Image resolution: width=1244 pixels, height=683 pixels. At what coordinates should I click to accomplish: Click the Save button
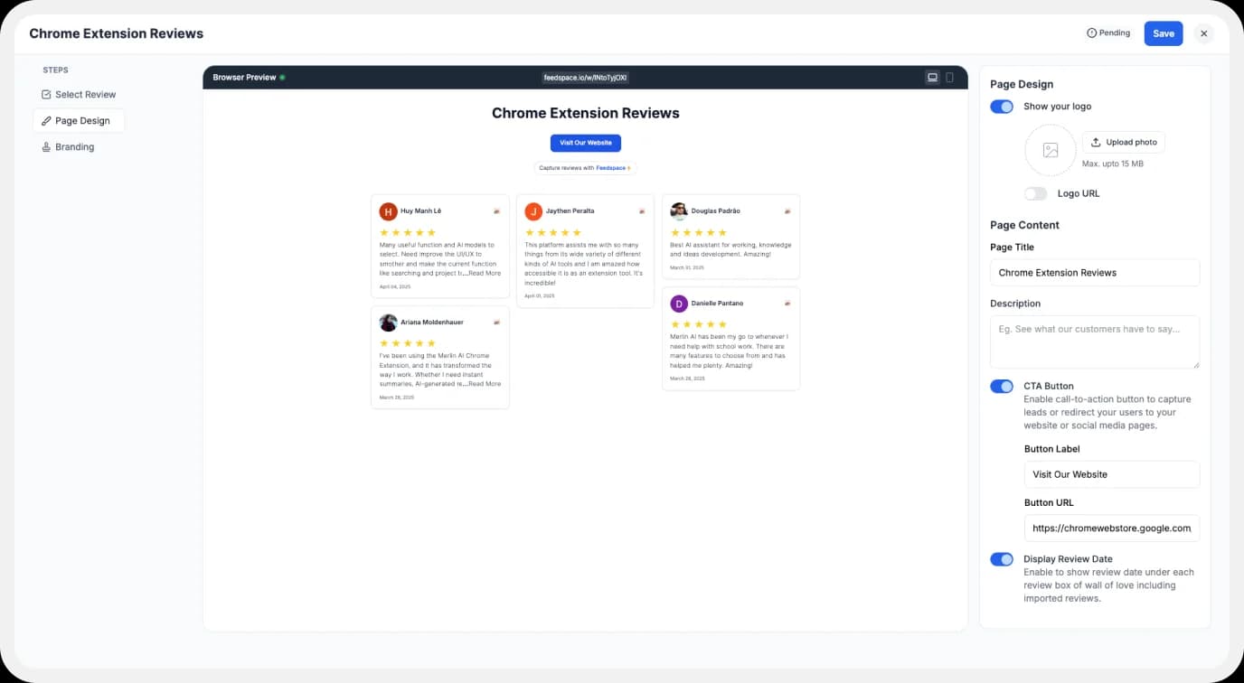tap(1163, 33)
